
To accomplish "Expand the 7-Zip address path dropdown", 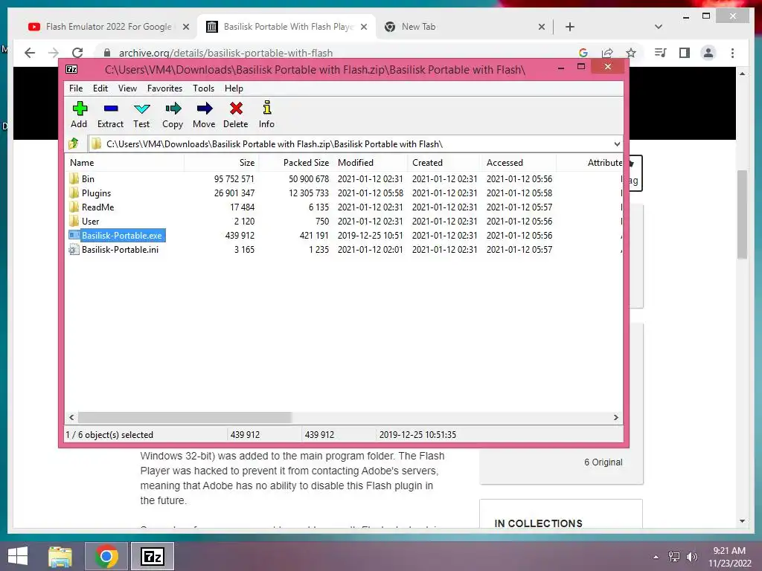I will [x=617, y=143].
